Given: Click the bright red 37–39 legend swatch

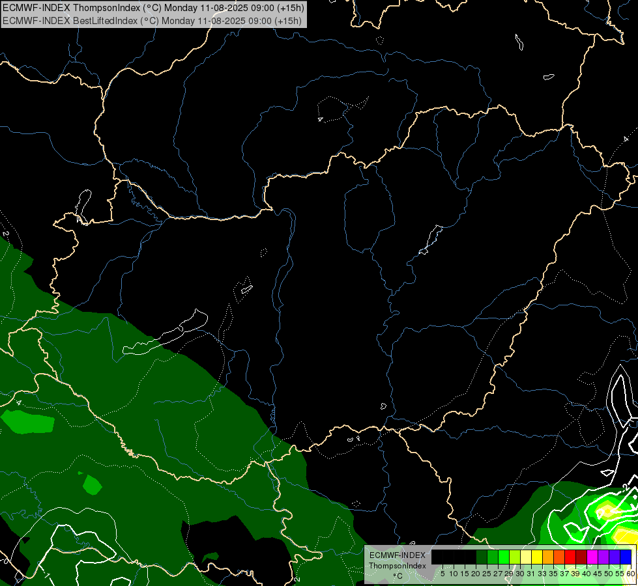Looking at the screenshot, I should pos(570,557).
